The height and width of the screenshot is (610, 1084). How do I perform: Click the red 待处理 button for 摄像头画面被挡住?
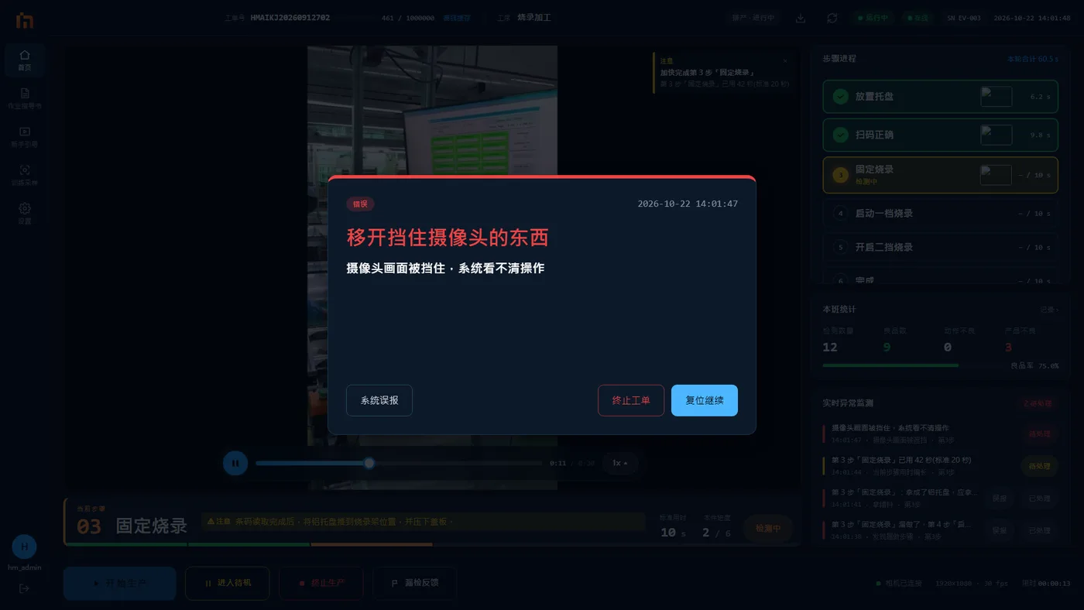click(x=1039, y=434)
